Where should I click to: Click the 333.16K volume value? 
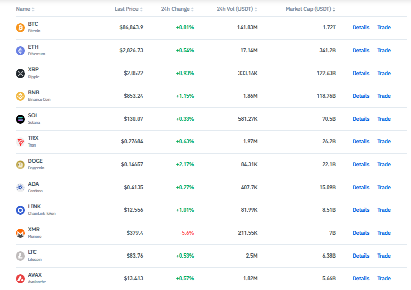(248, 73)
